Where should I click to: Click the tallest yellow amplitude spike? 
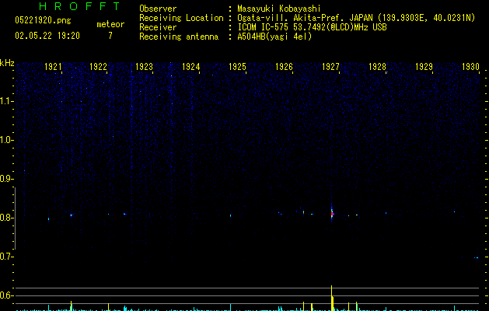[x=332, y=298]
